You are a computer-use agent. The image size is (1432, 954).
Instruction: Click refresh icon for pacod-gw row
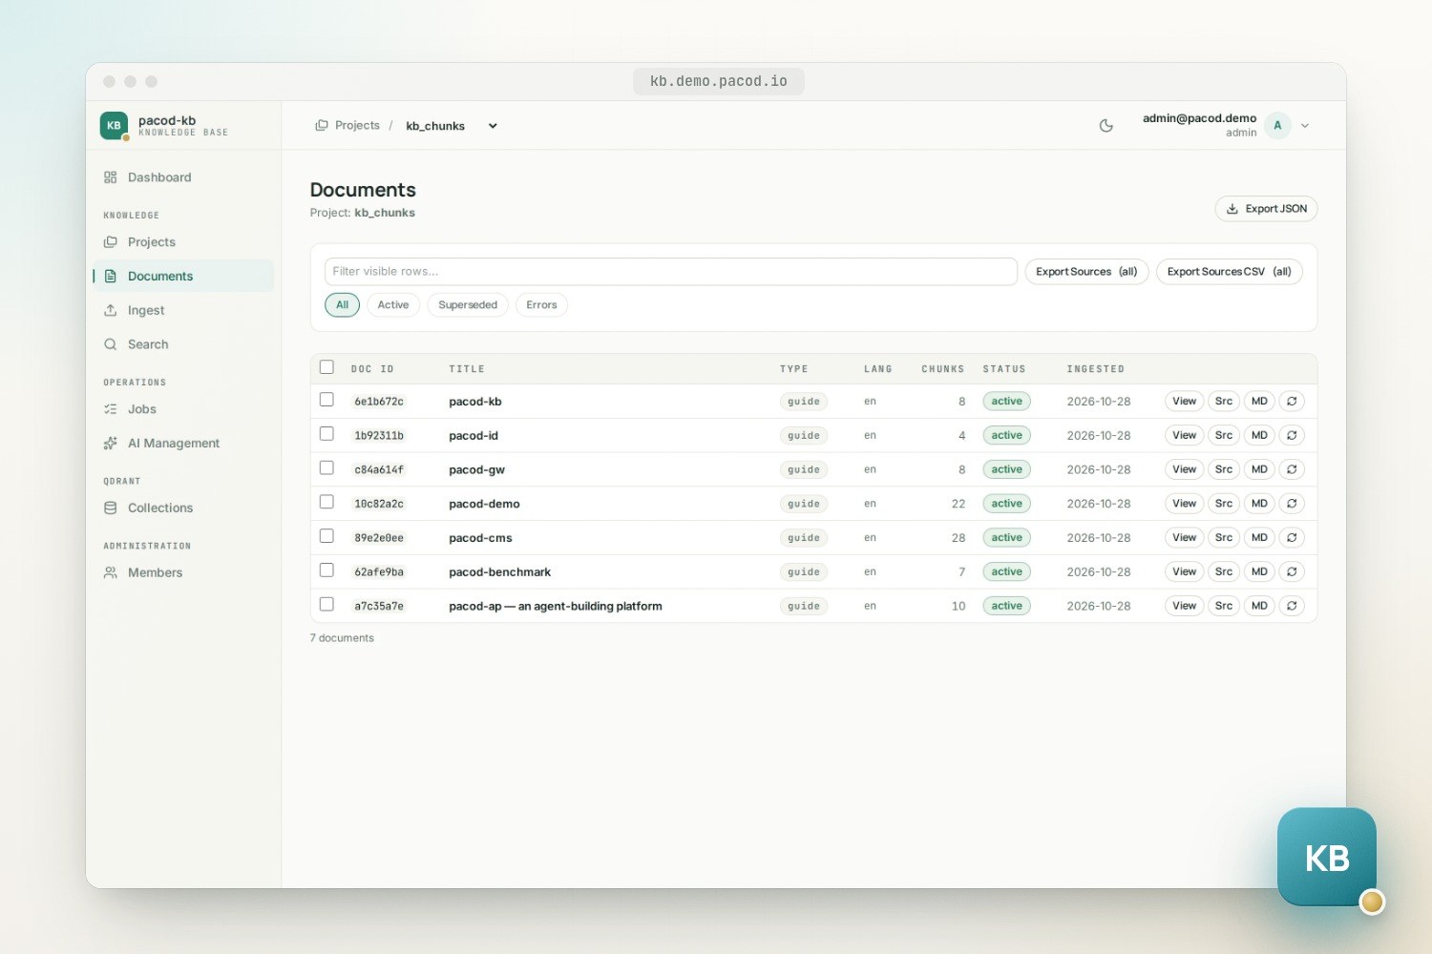tap(1292, 469)
